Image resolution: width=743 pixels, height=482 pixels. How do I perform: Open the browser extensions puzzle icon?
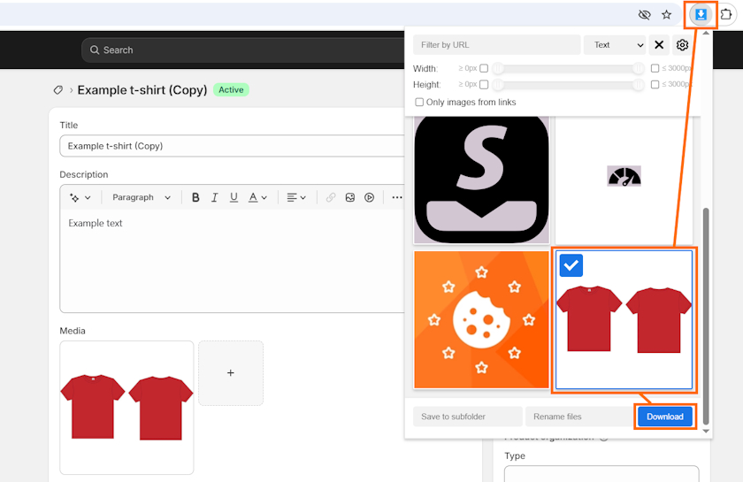725,15
